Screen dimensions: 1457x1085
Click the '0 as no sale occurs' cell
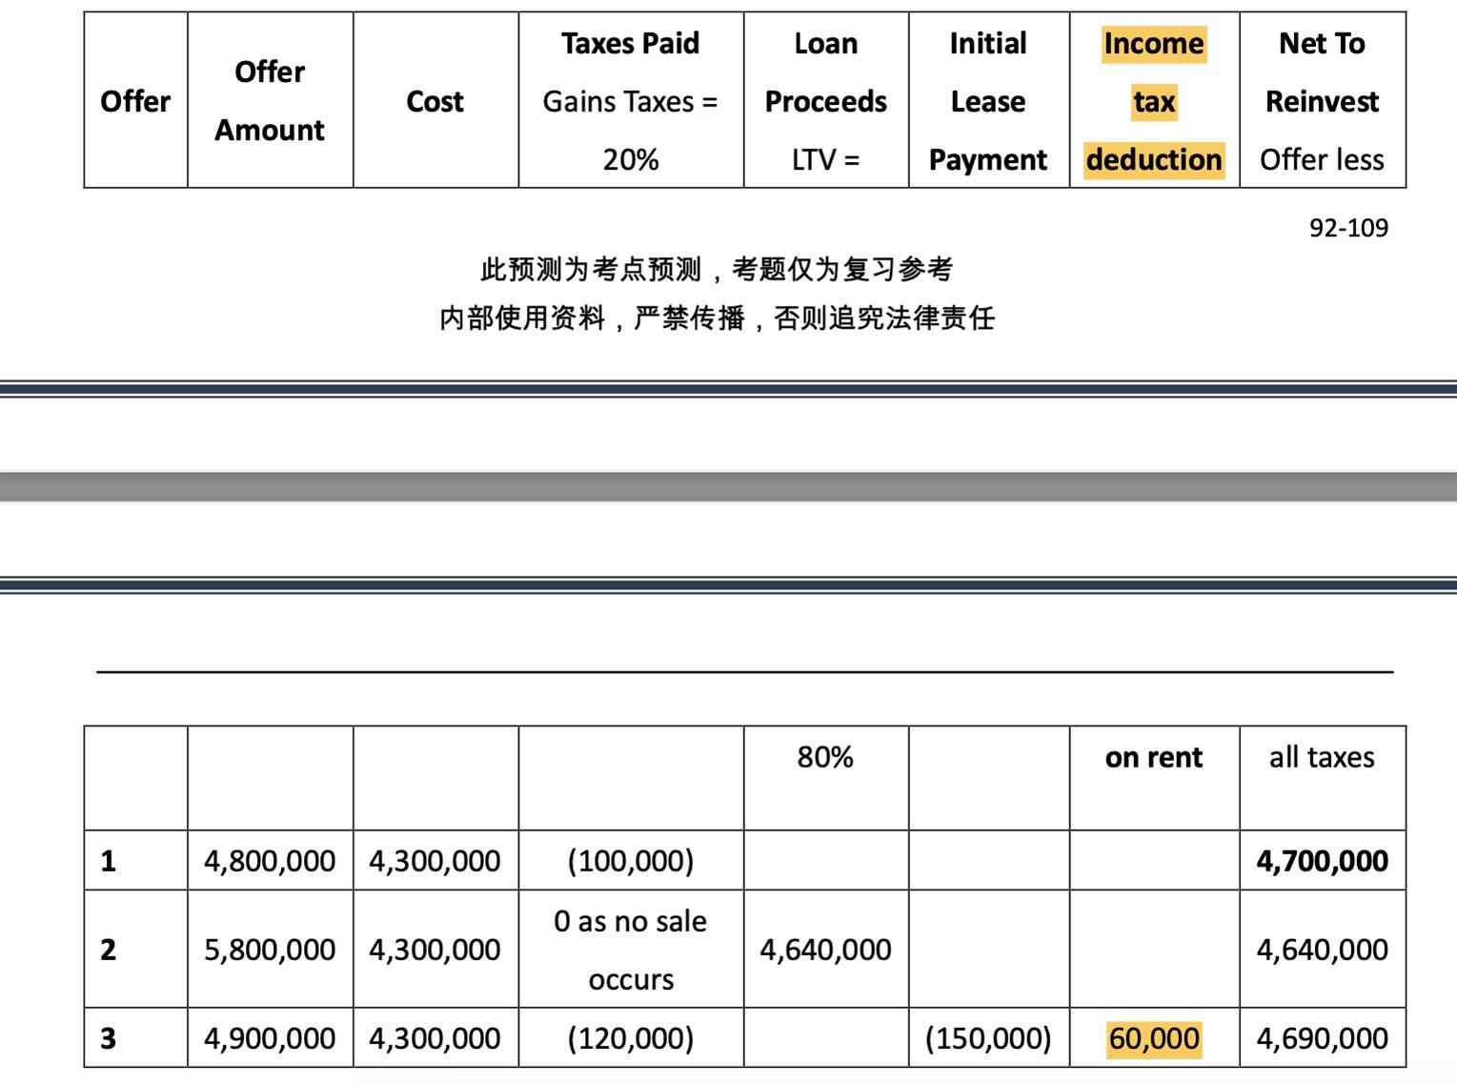630,950
